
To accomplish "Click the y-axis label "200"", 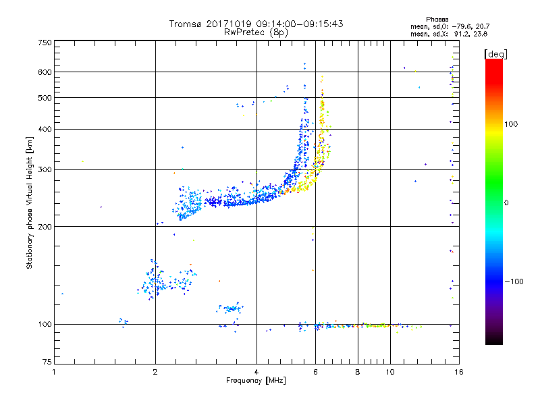I will pos(45,227).
